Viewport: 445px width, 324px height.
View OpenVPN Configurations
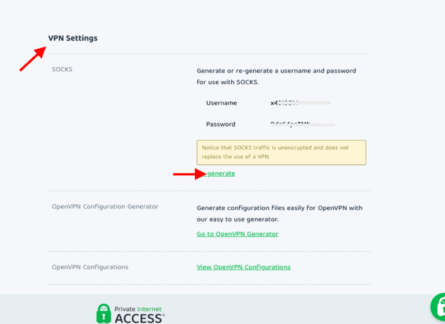coord(243,267)
